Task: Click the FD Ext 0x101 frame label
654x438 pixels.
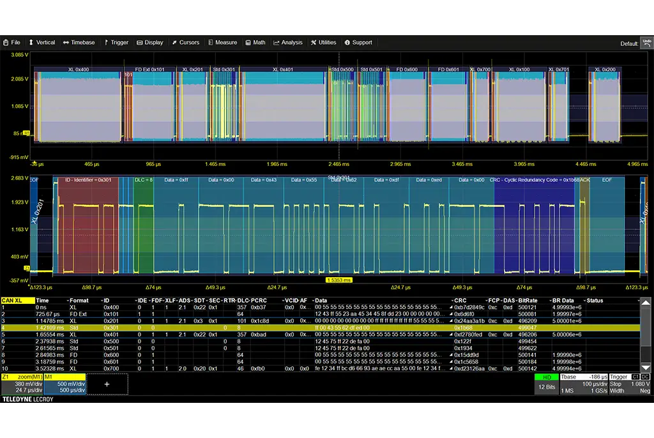Action: (149, 70)
